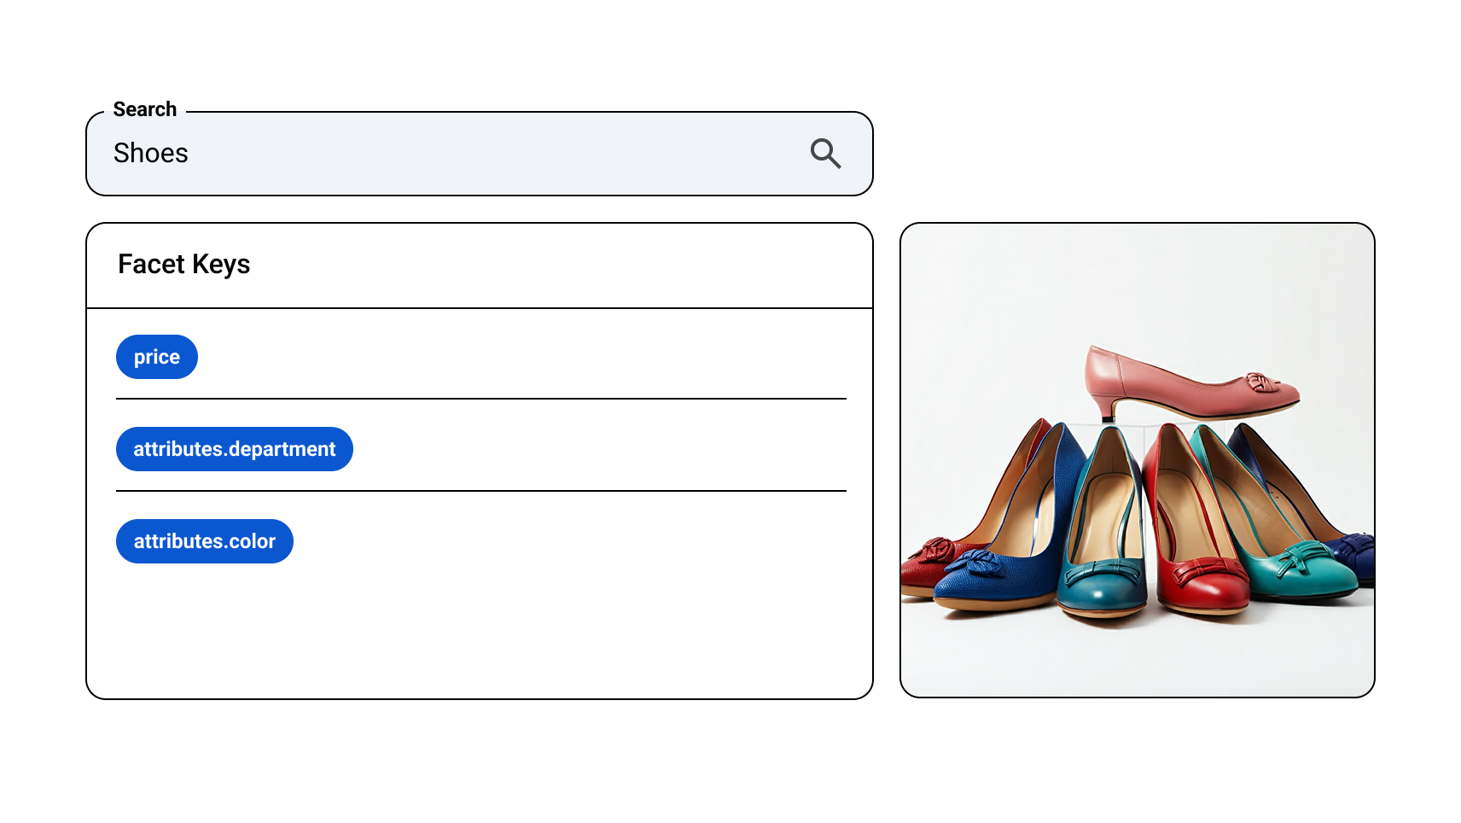The width and height of the screenshot is (1461, 823).
Task: Click the Search field label
Action: click(145, 109)
